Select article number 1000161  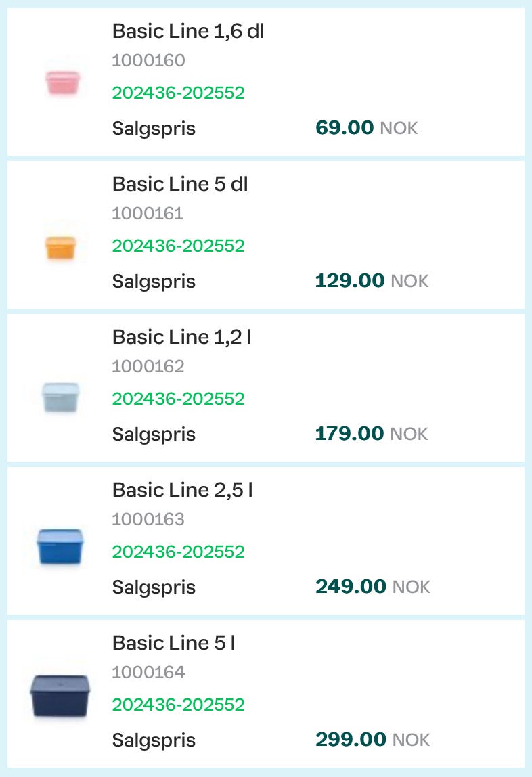click(x=148, y=214)
